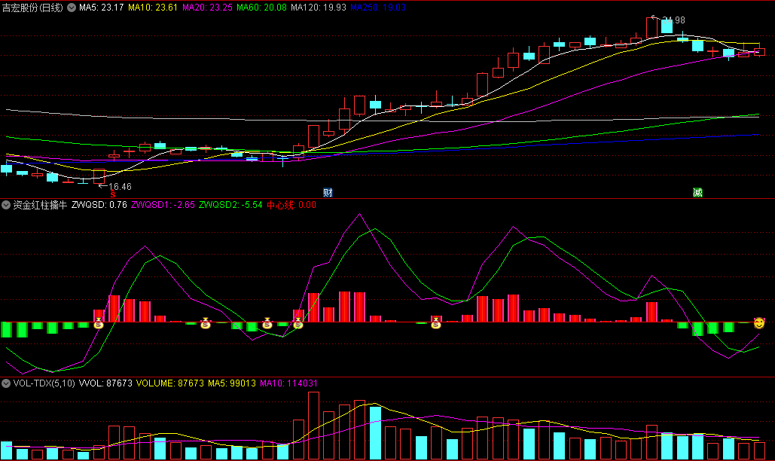Click the third money bag signal icon

pos(267,324)
